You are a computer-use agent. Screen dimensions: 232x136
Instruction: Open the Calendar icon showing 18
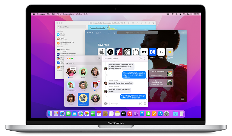(x=99, y=114)
